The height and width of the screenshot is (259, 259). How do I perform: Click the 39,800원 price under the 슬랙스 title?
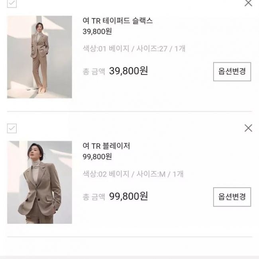[x=97, y=31]
